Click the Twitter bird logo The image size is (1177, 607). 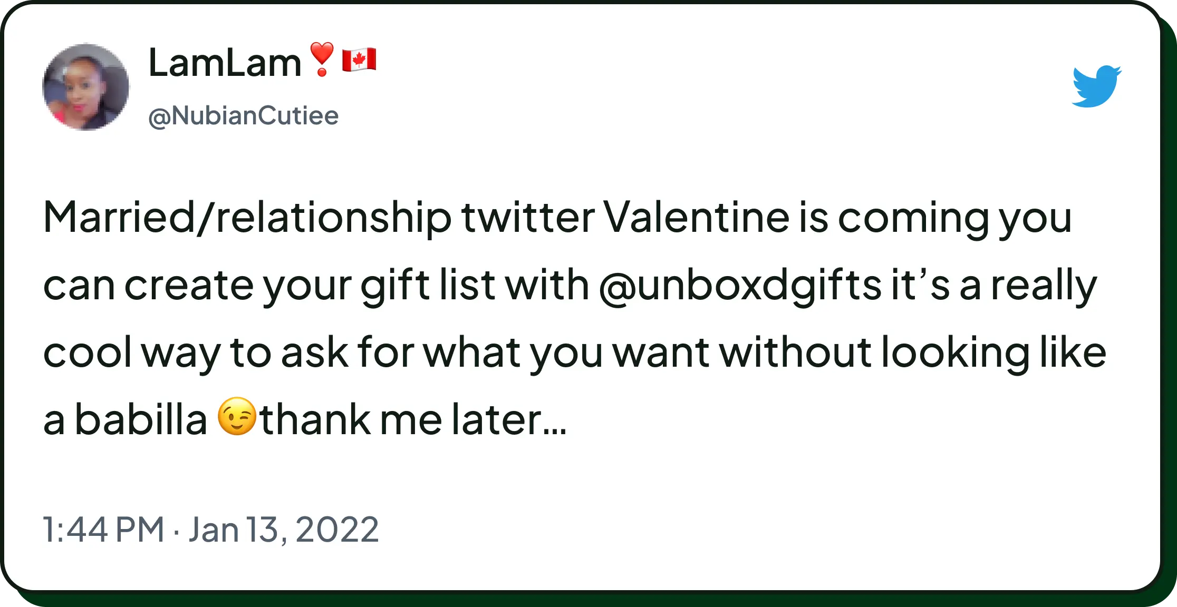(1096, 86)
